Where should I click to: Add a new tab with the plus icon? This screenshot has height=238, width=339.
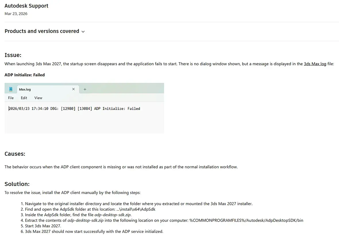coord(85,89)
